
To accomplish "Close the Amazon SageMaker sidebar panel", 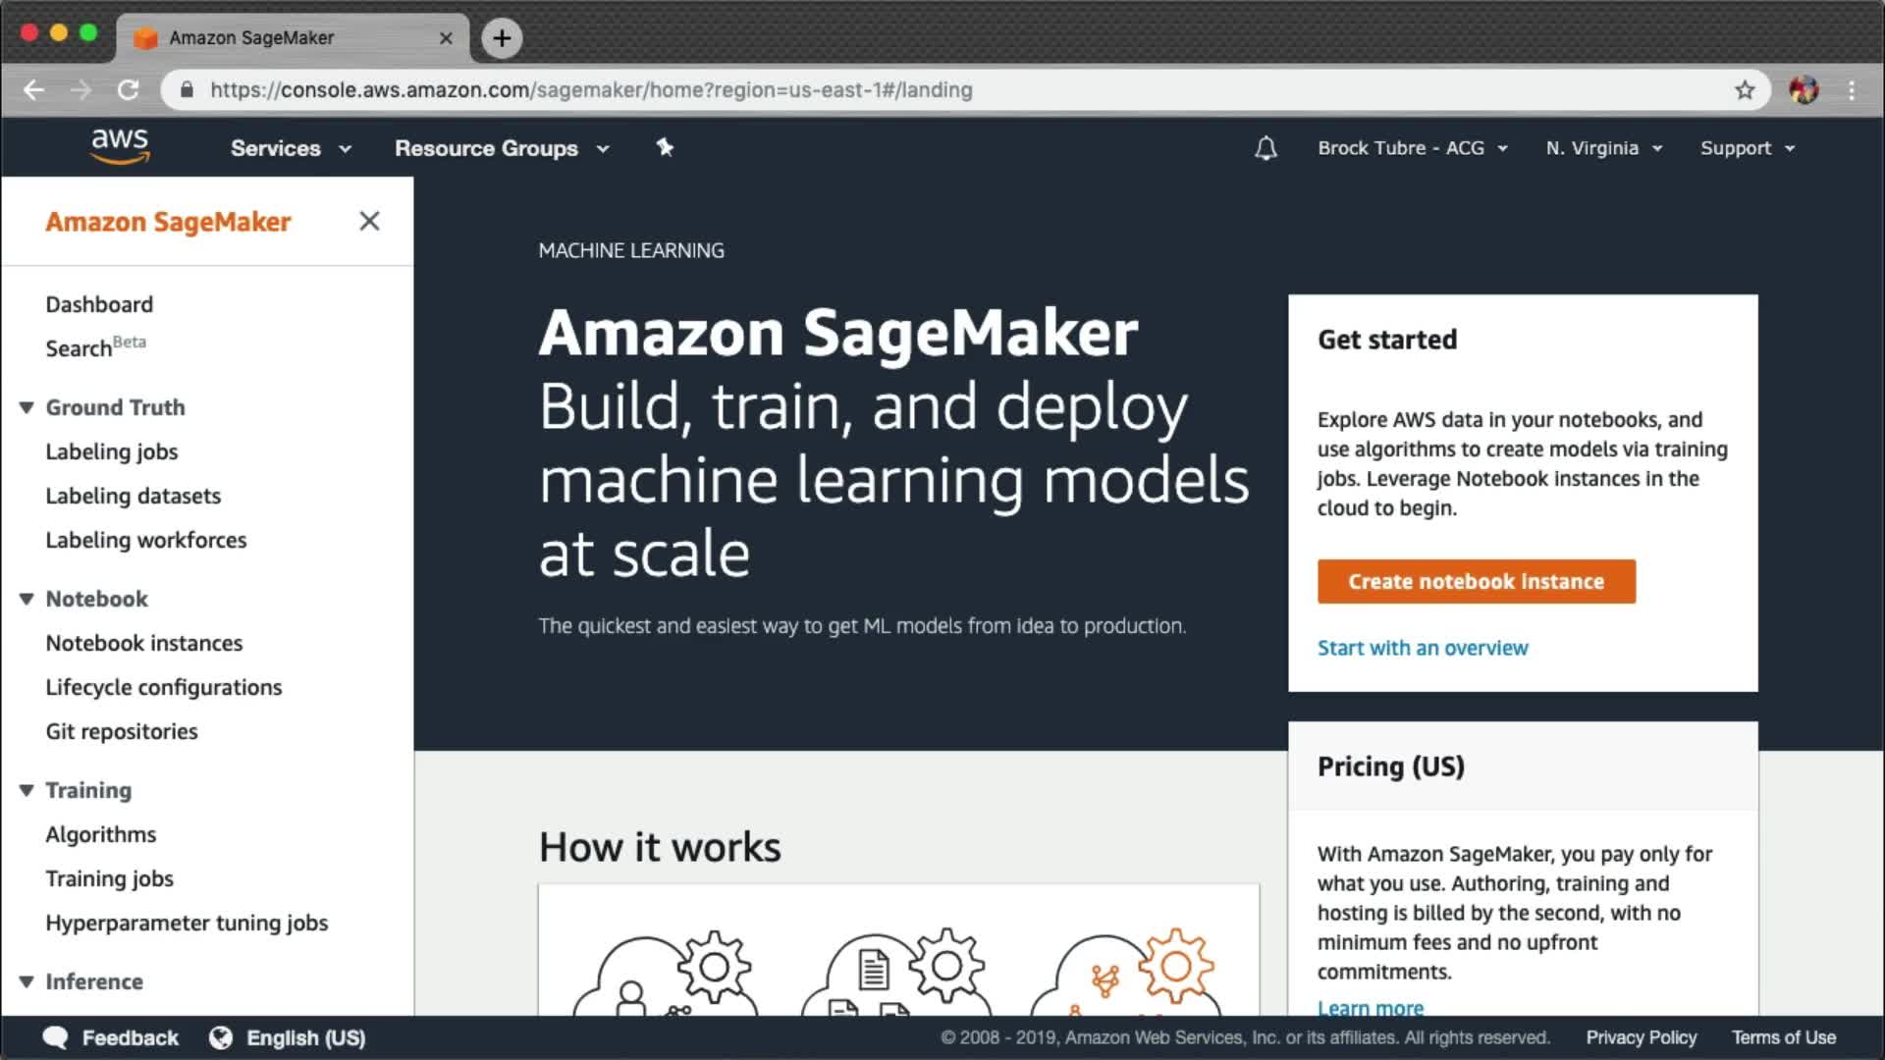I will point(369,221).
